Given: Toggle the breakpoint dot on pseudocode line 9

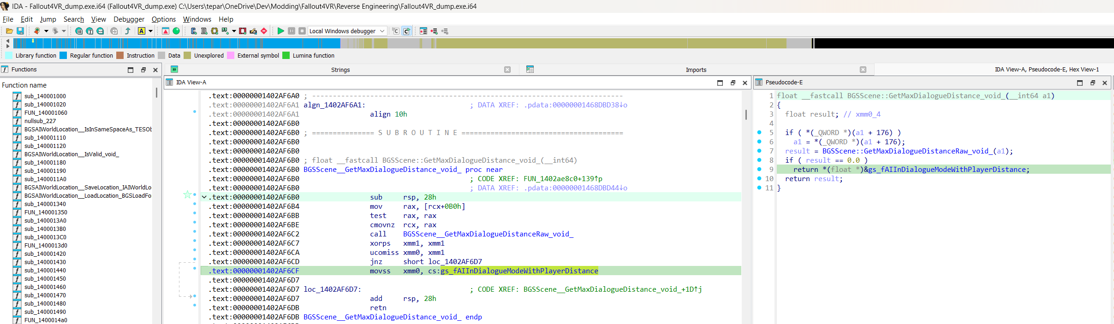Looking at the screenshot, I should click(759, 169).
